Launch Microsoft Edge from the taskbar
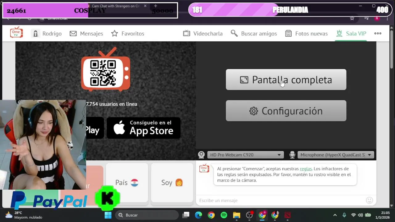 198,215
